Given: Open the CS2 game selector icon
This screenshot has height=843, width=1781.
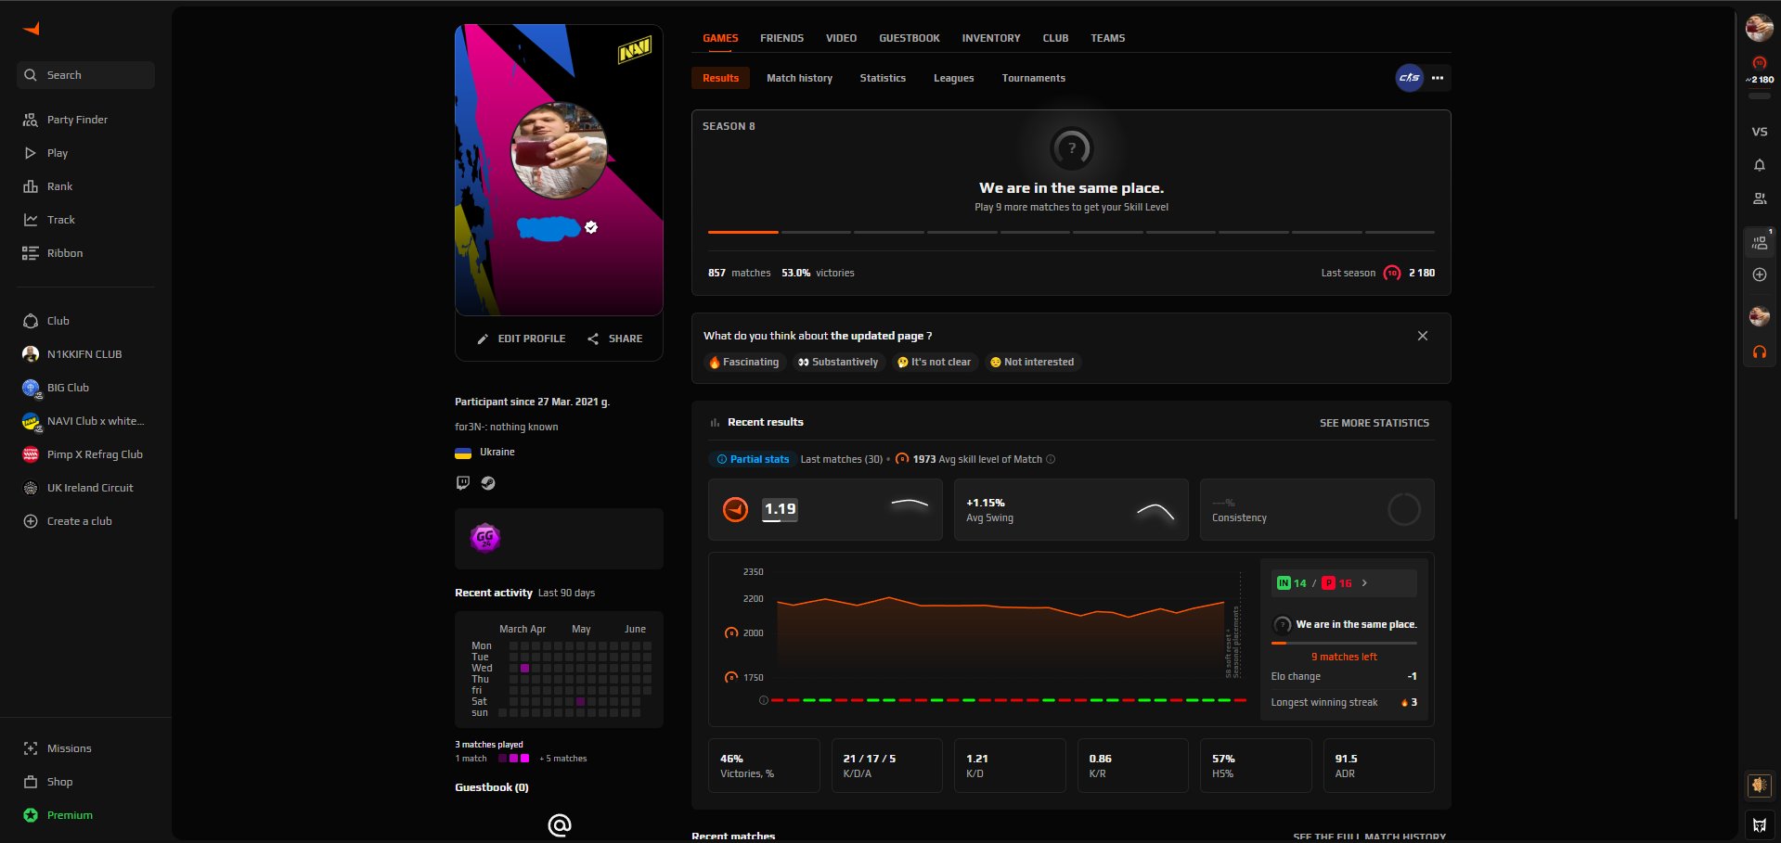Looking at the screenshot, I should coord(1409,78).
